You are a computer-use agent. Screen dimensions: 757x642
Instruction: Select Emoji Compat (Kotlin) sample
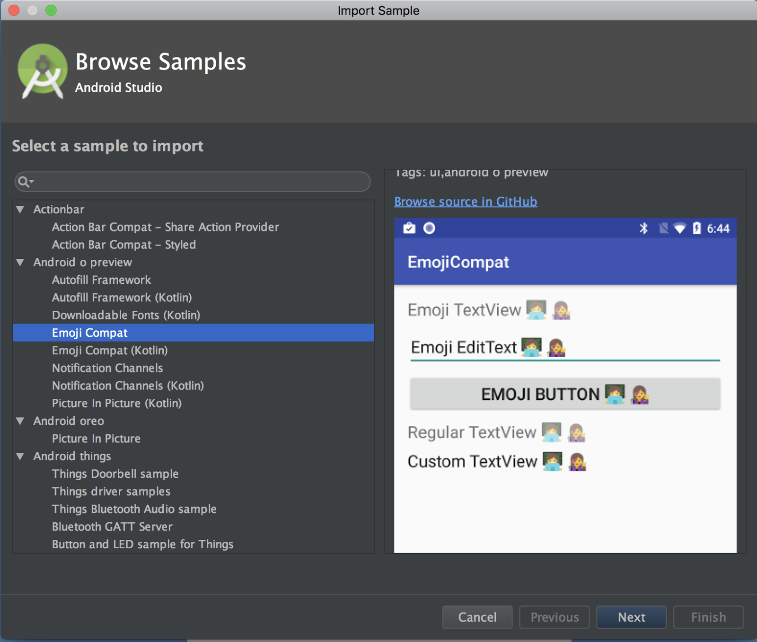pos(110,351)
